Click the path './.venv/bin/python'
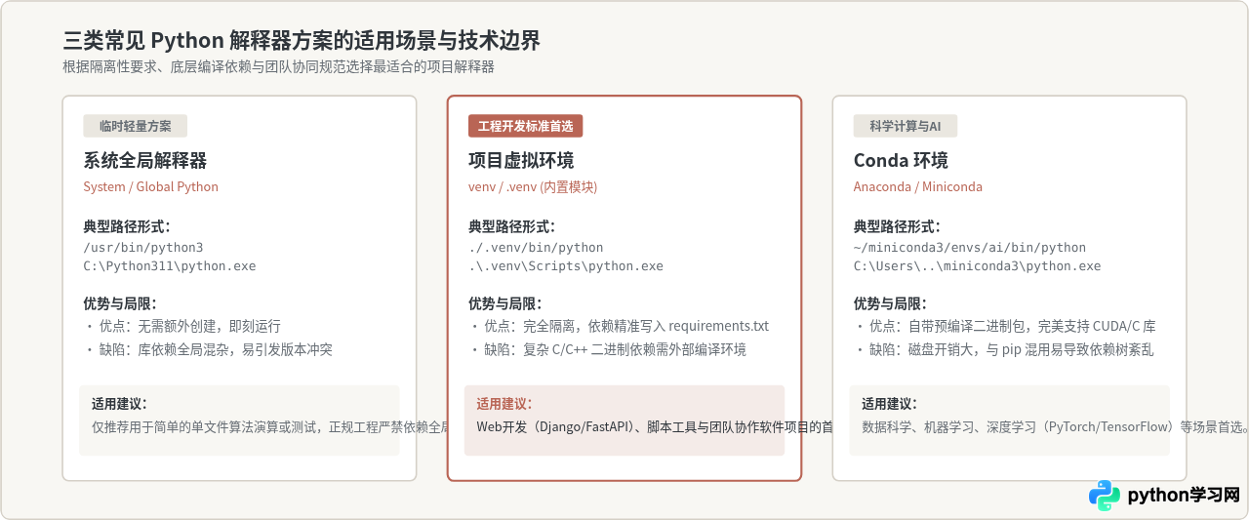The image size is (1249, 521). click(x=536, y=248)
